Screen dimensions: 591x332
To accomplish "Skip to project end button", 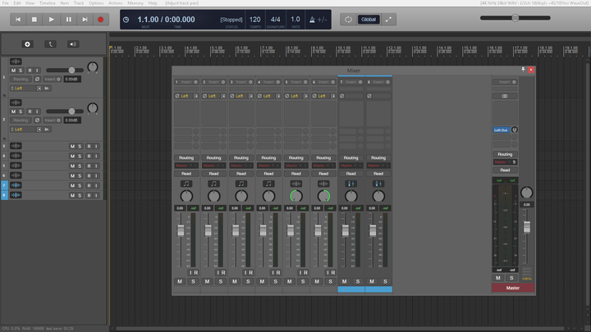I will pos(85,20).
